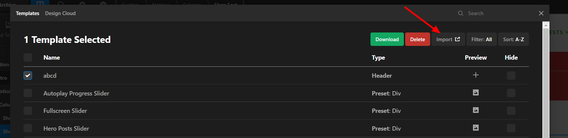Click the plus preview icon for abcd
Screen dimensions: 568x138
476,75
